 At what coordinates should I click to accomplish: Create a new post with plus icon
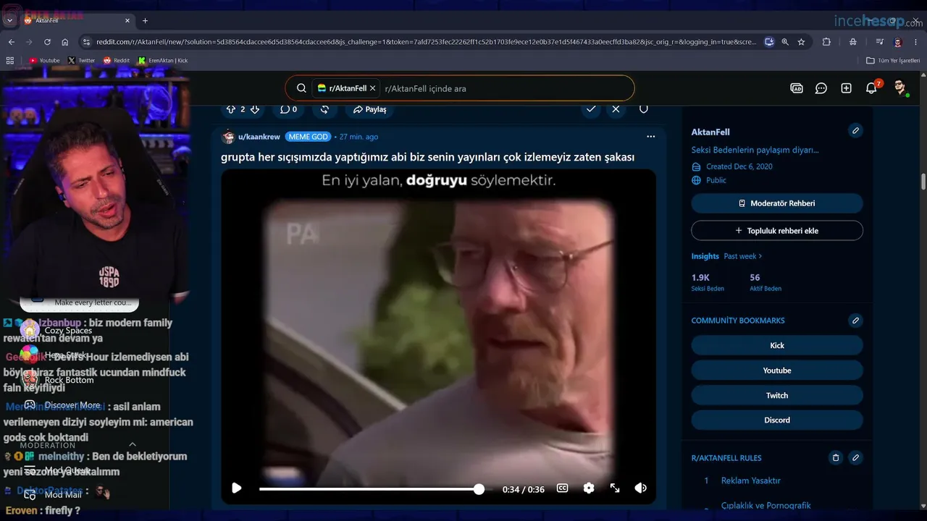(846, 88)
